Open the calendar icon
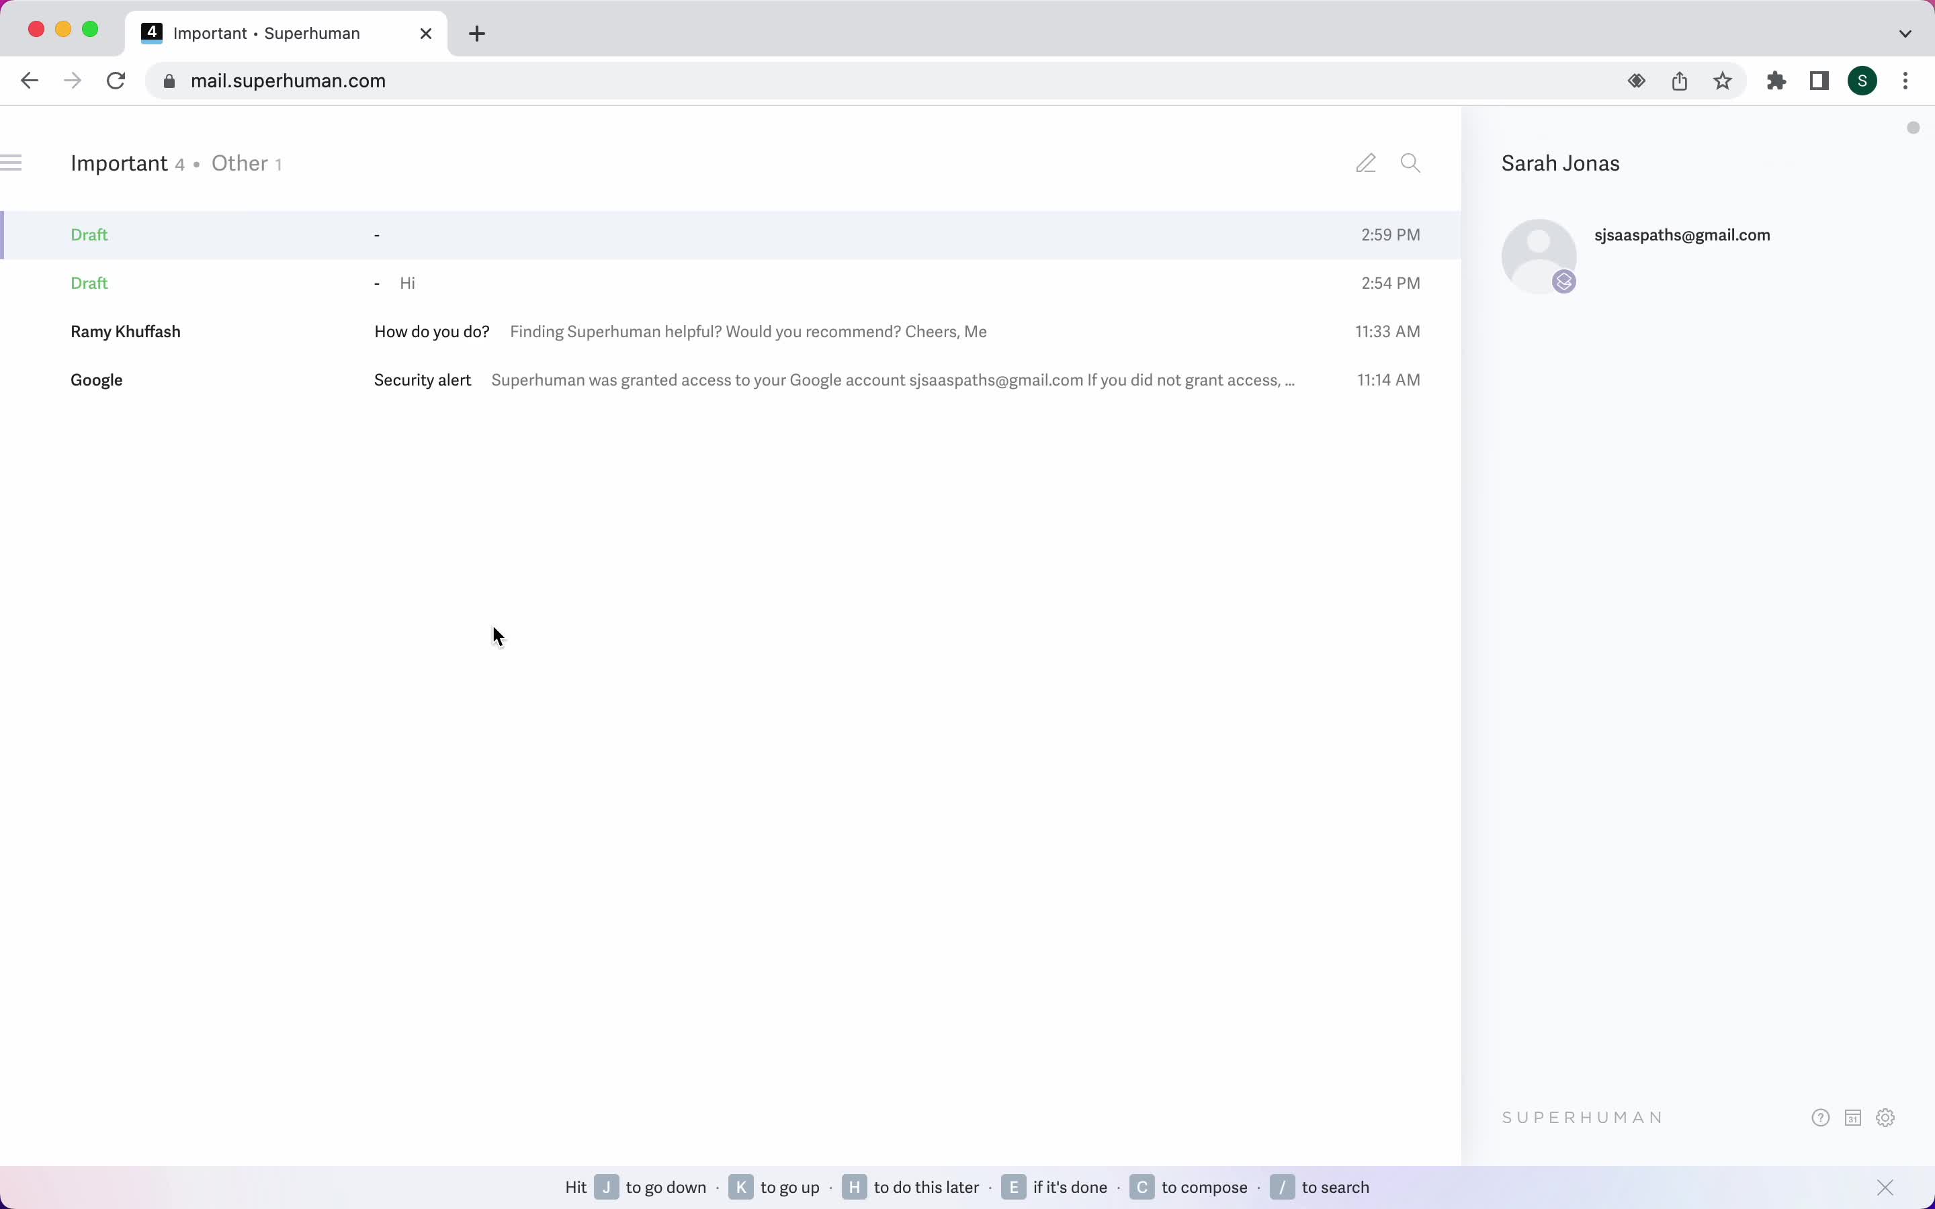 click(x=1852, y=1118)
